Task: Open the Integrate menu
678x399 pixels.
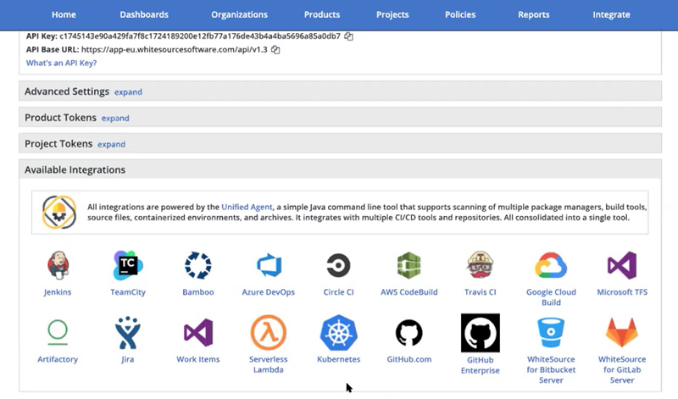Action: pos(611,14)
